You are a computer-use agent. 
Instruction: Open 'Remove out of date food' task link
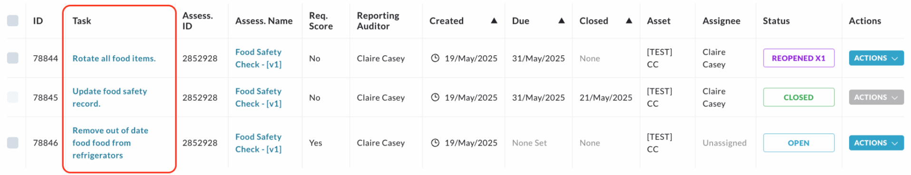click(110, 143)
